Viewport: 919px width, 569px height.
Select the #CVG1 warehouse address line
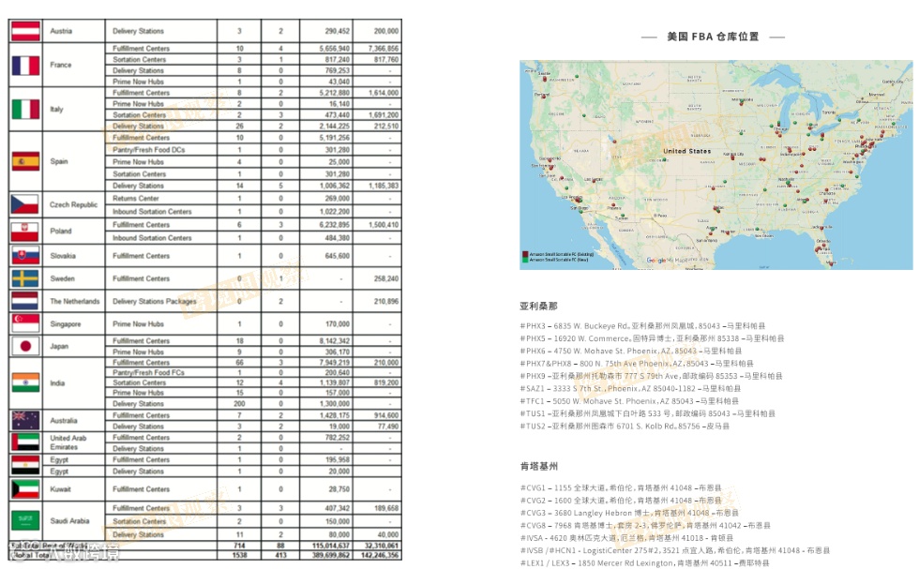click(x=621, y=487)
